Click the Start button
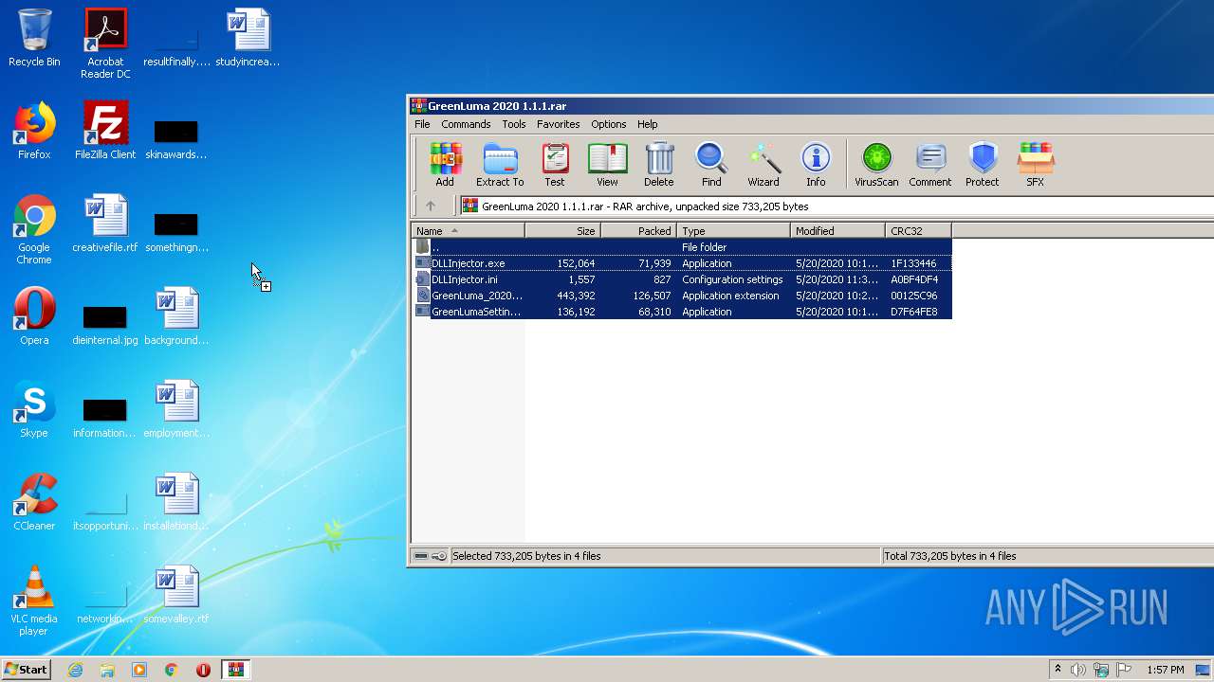 26,670
